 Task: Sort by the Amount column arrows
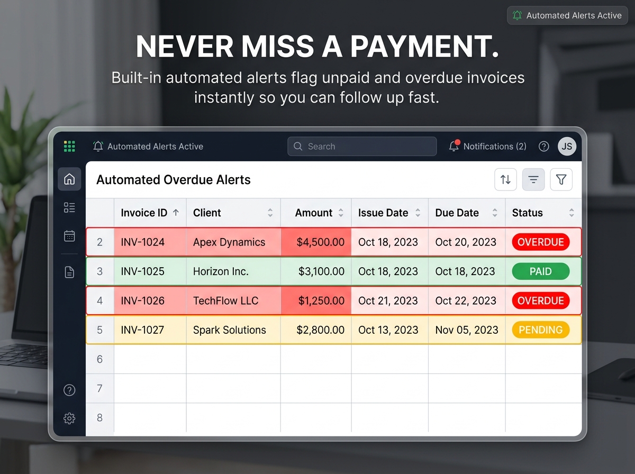coord(341,213)
